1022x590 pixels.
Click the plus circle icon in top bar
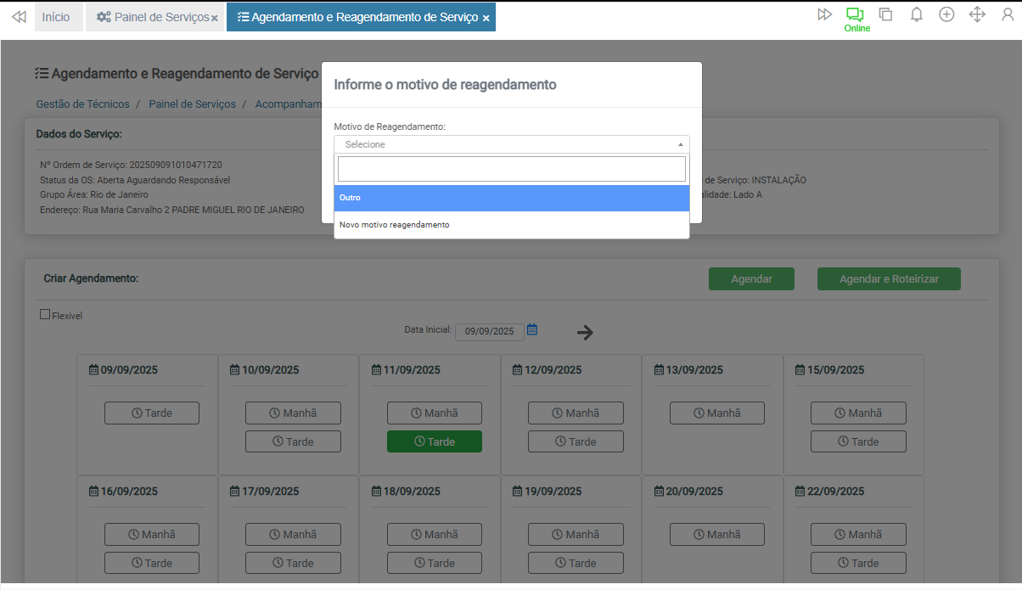coord(946,14)
